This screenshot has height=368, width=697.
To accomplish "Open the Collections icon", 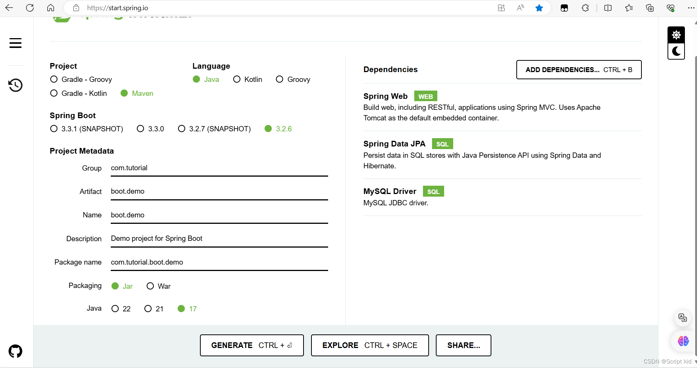I will point(650,8).
